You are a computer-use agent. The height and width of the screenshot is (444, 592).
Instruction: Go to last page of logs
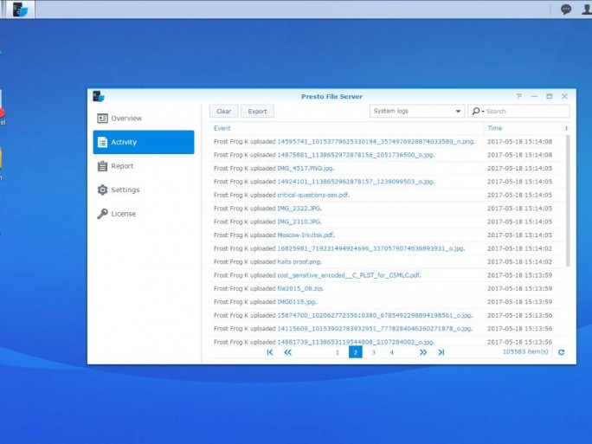441,352
